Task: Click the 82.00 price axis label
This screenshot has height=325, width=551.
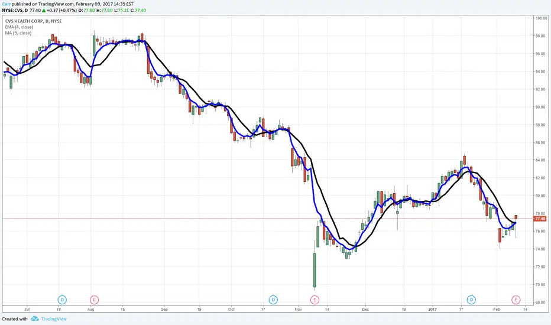Action: (541, 178)
